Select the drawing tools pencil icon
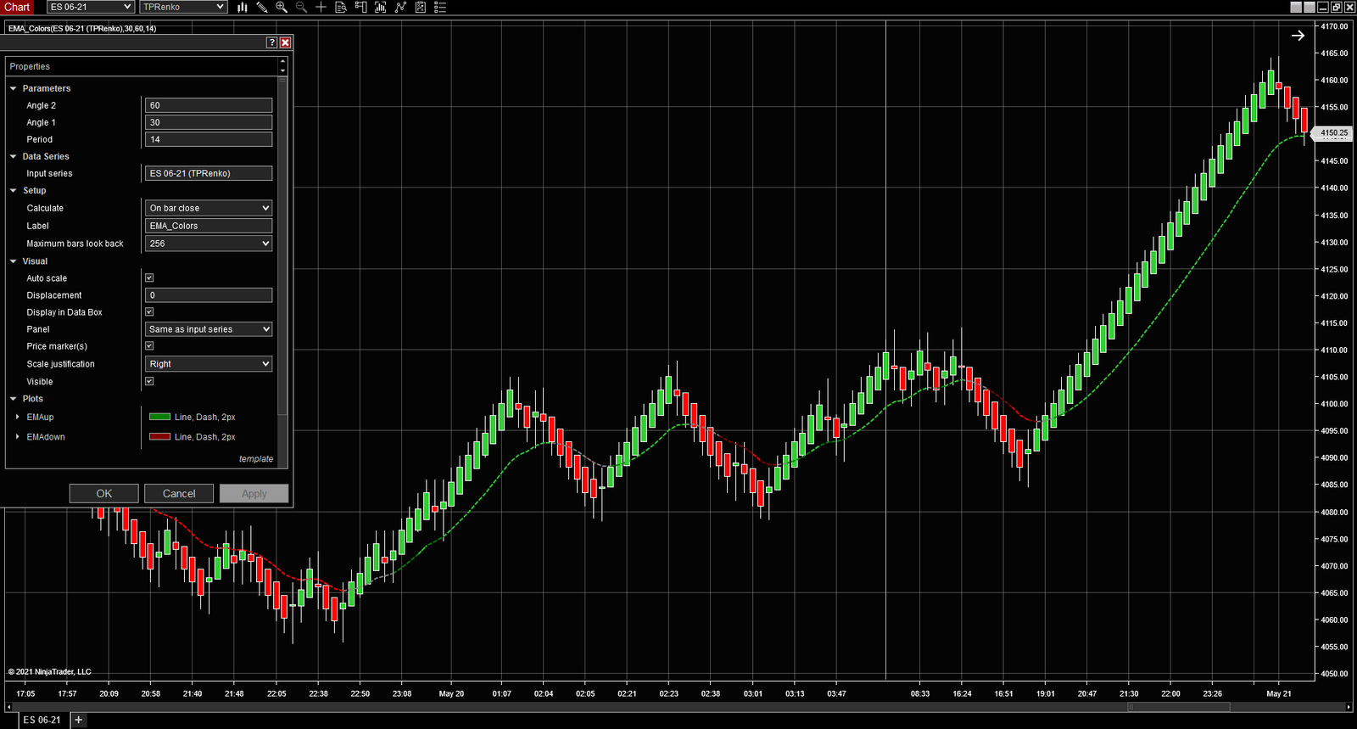 tap(262, 7)
